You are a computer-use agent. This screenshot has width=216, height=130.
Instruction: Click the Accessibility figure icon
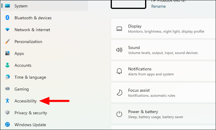(8, 101)
